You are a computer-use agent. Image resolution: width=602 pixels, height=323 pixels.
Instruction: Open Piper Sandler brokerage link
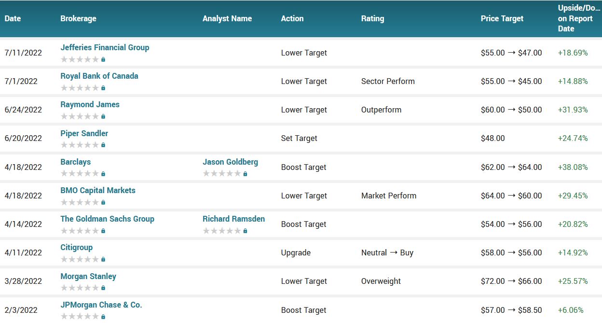(x=84, y=133)
